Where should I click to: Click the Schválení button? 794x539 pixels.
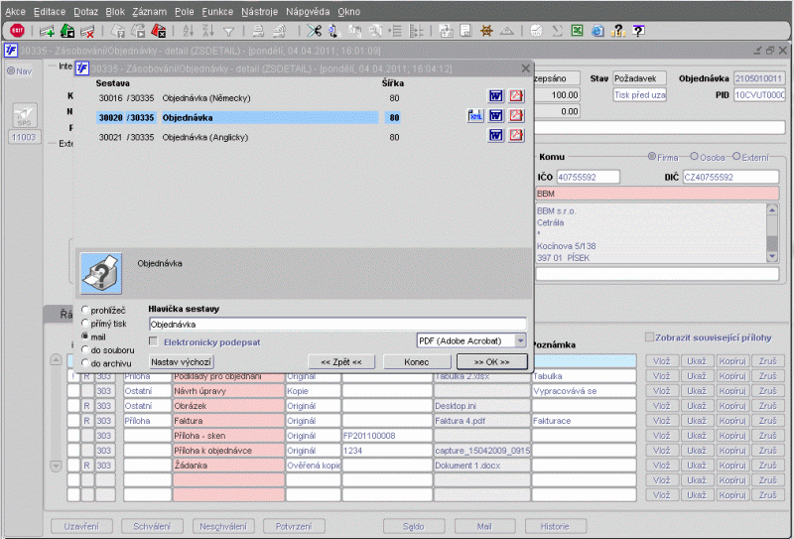pyautogui.click(x=152, y=526)
